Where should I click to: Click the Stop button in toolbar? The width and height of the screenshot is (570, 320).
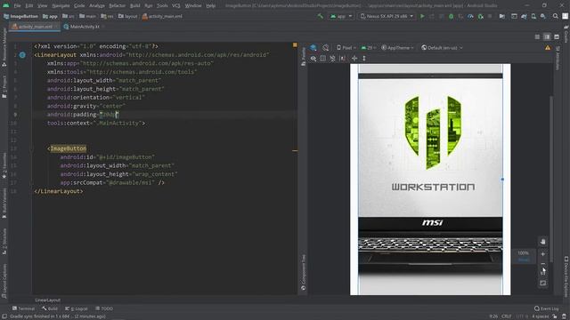490,16
